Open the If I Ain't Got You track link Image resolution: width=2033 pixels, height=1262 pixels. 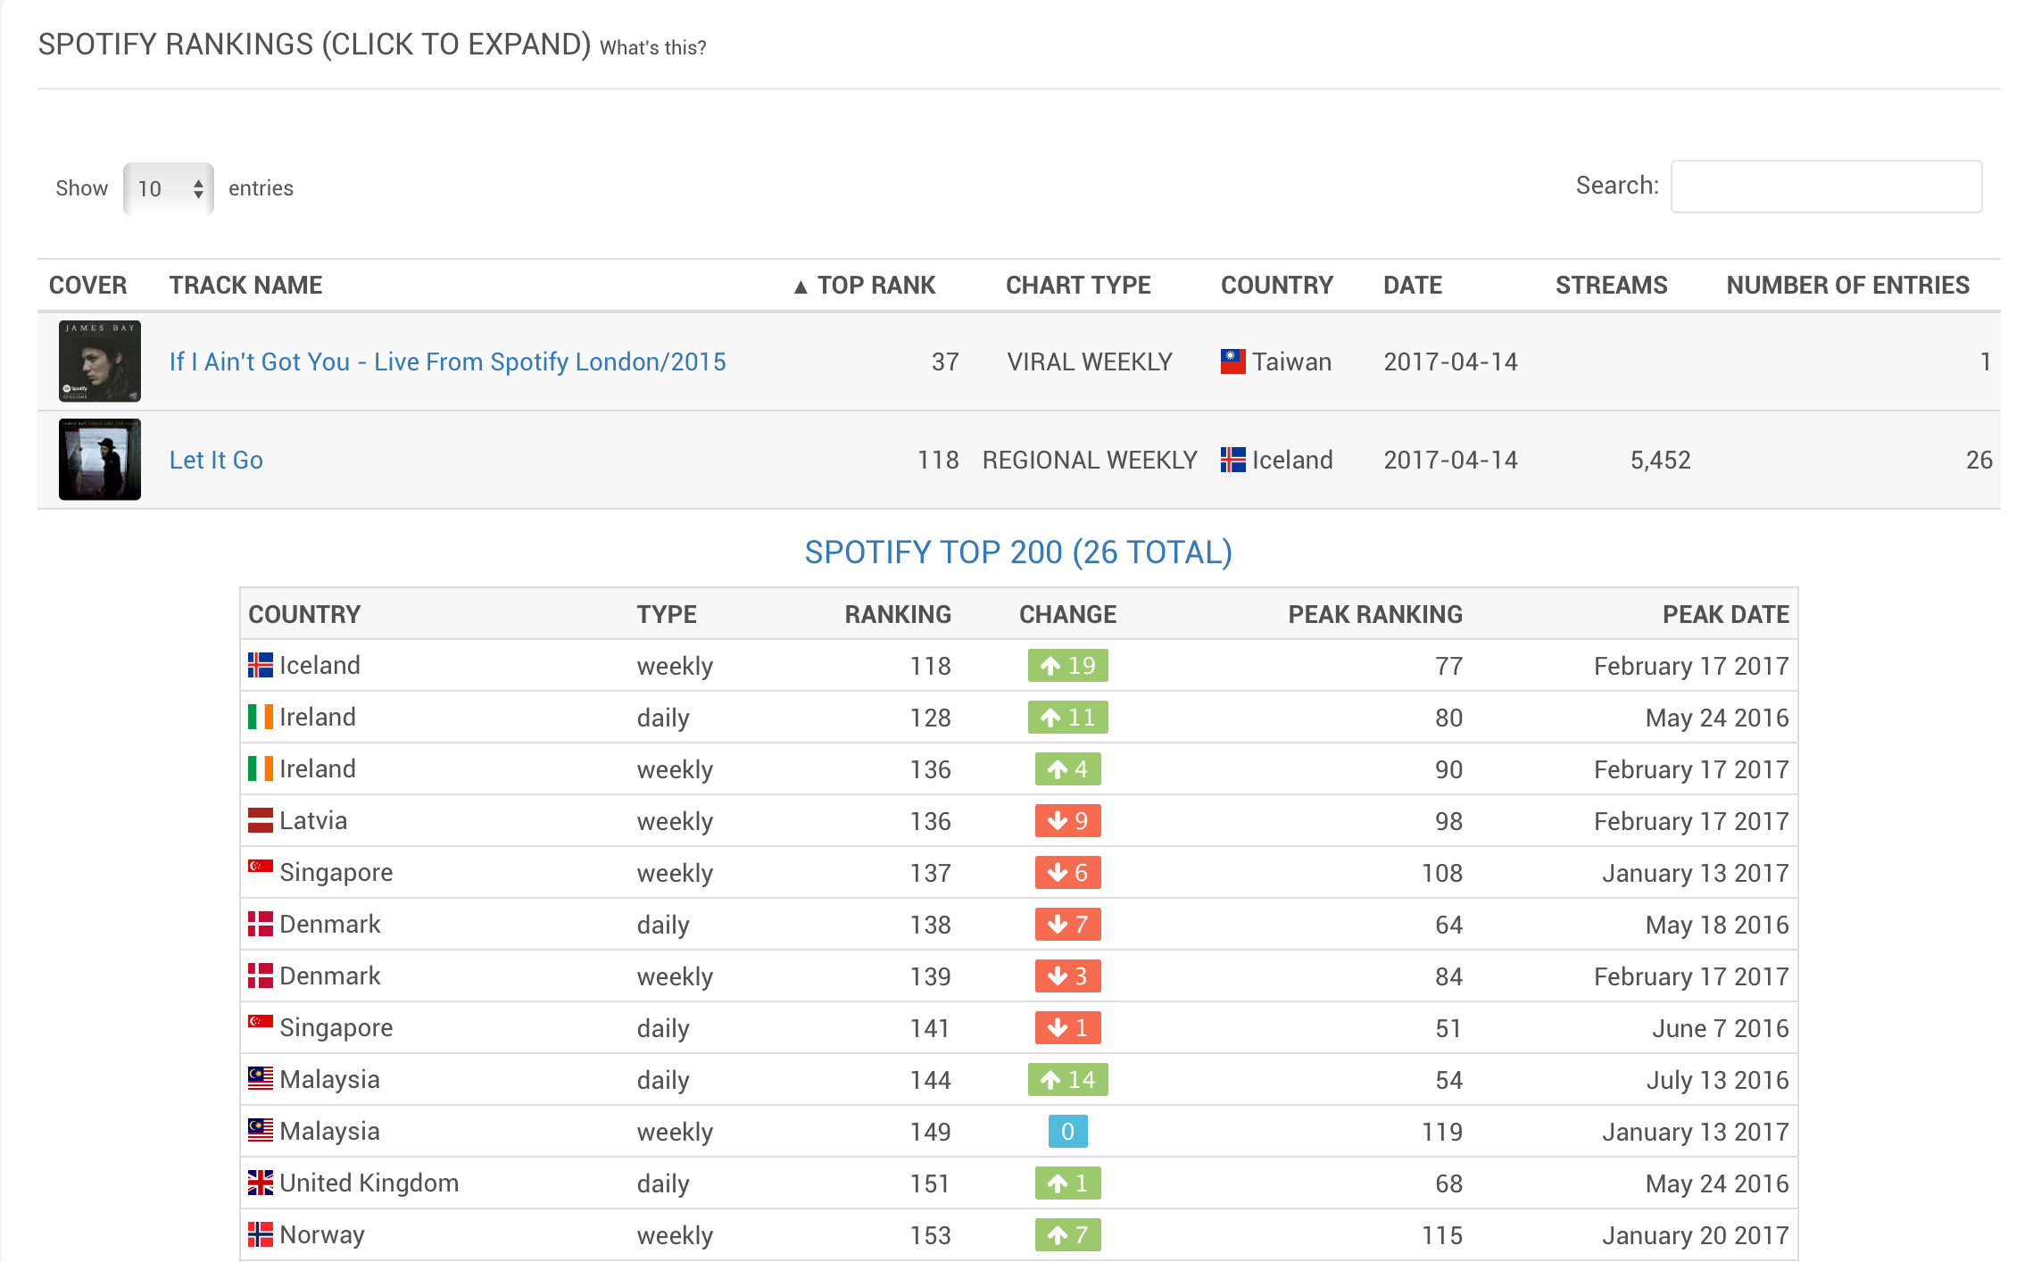(447, 361)
